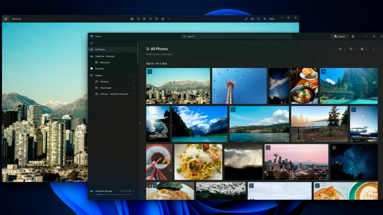383x215 pixels.
Task: Select the Edit image icon in photo viewer
Action: point(131,19)
